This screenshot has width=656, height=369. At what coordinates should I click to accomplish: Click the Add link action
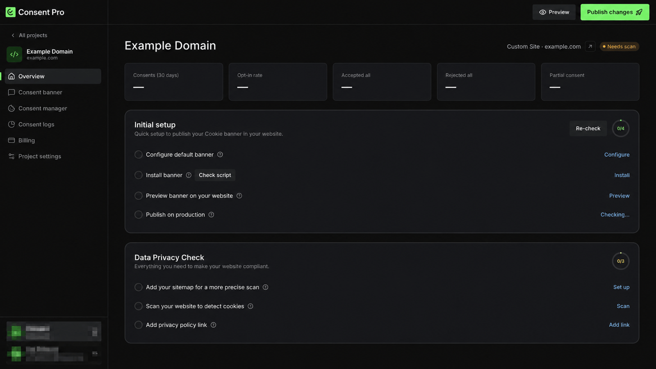pyautogui.click(x=619, y=325)
